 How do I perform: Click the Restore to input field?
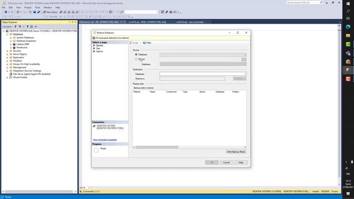pos(192,78)
